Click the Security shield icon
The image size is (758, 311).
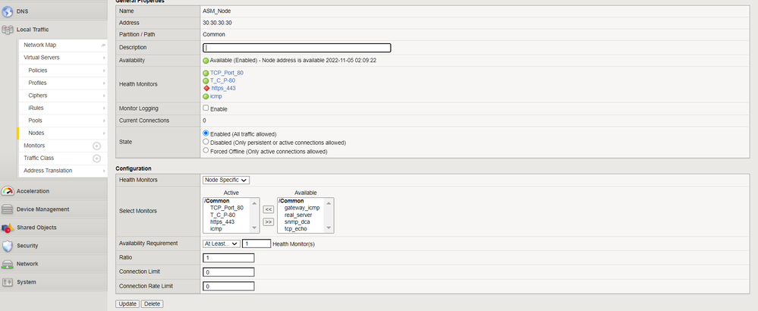[8, 246]
